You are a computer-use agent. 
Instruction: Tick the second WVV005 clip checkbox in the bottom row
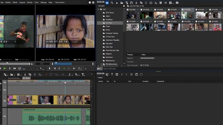pos(141,22)
